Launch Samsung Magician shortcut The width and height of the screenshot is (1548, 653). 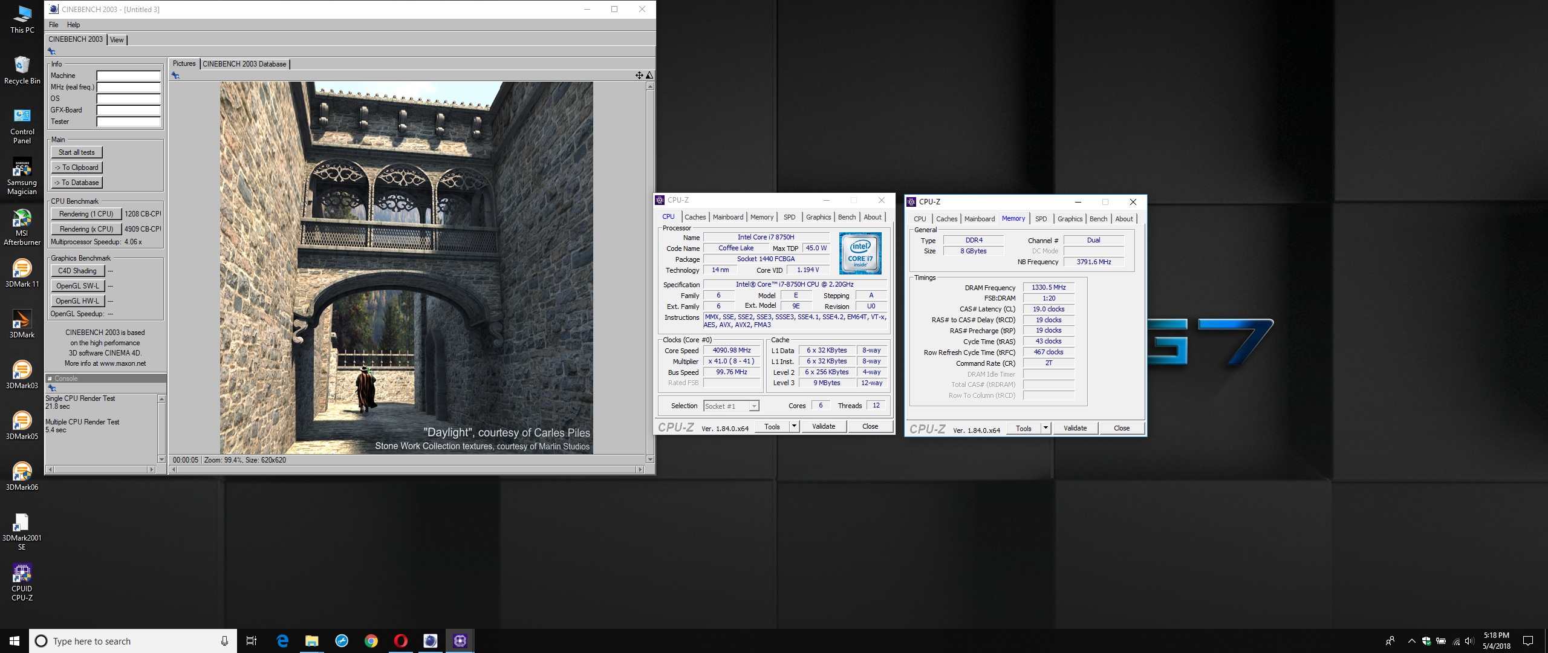coord(22,177)
